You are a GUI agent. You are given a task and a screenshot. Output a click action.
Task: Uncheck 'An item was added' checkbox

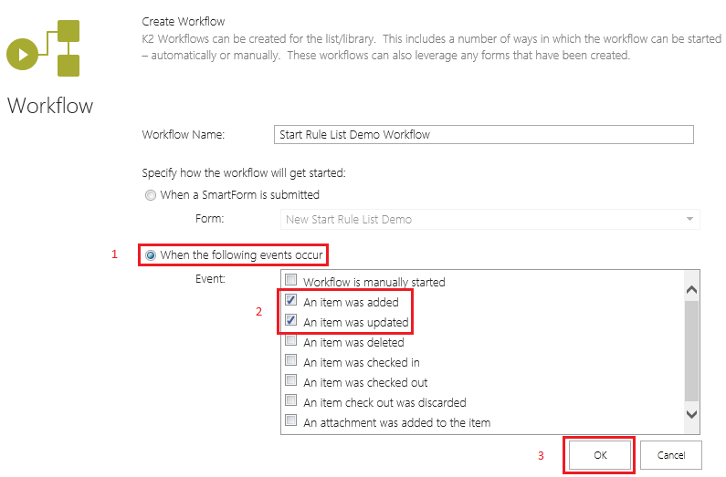(291, 301)
